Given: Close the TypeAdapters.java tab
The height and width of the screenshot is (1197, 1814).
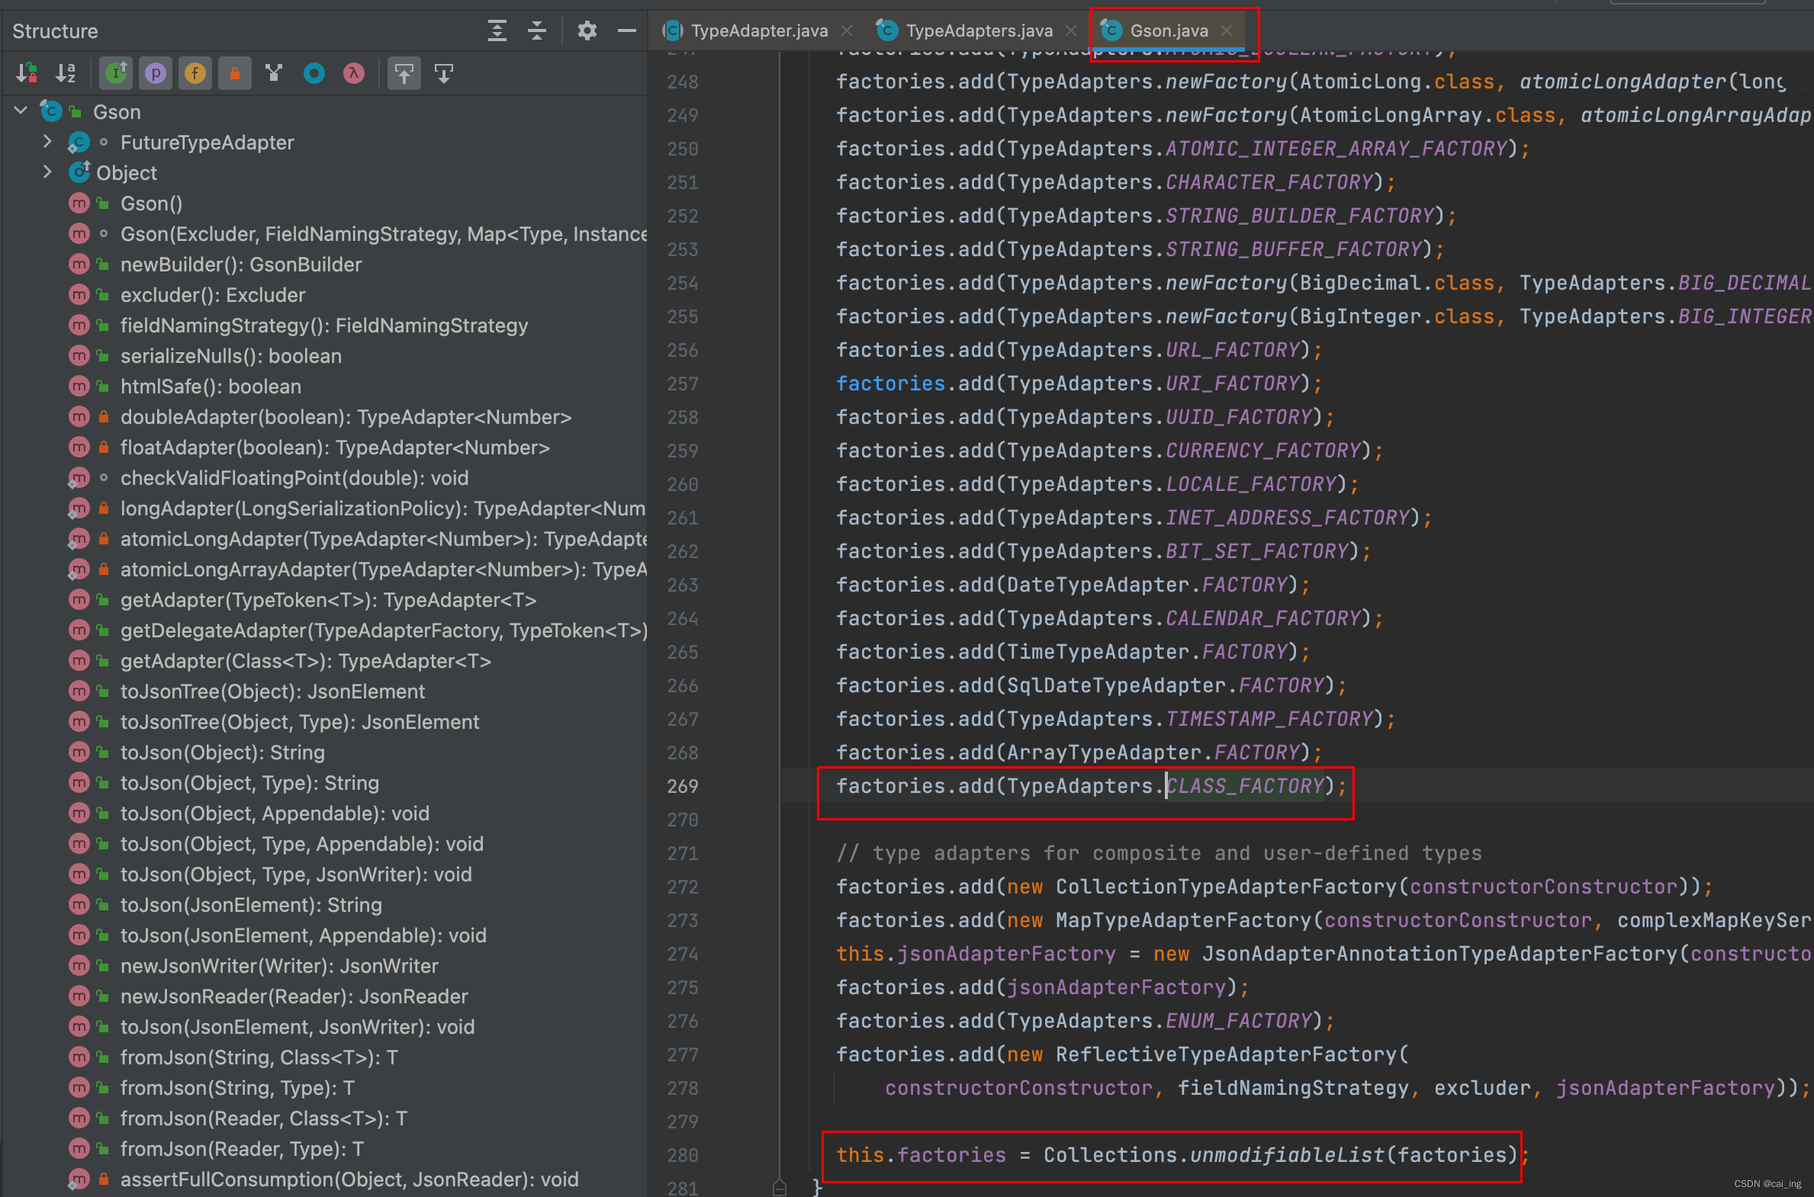Looking at the screenshot, I should coord(1071,30).
